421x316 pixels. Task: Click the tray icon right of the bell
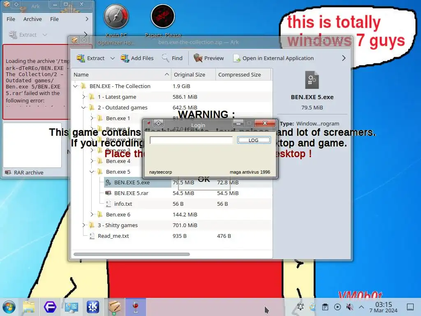tap(312, 307)
